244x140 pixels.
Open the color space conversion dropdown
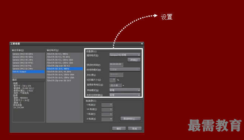[125, 95]
